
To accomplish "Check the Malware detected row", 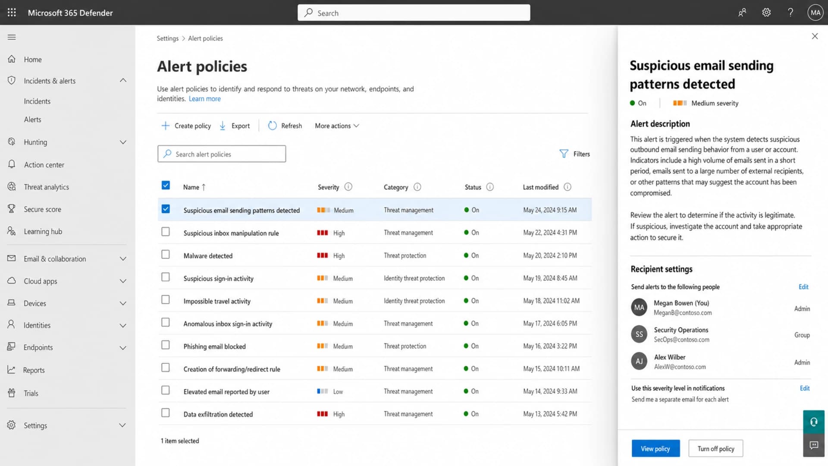I will (x=166, y=254).
